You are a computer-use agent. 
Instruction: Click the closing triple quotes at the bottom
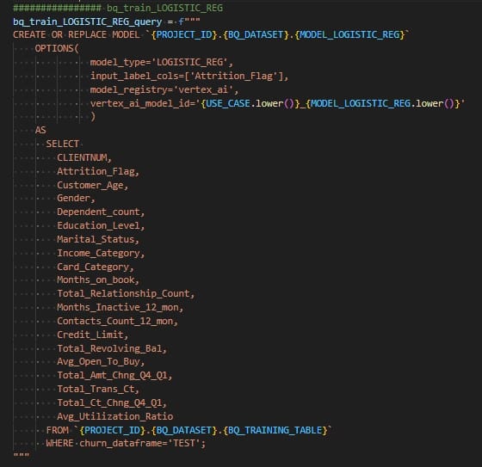pos(22,454)
